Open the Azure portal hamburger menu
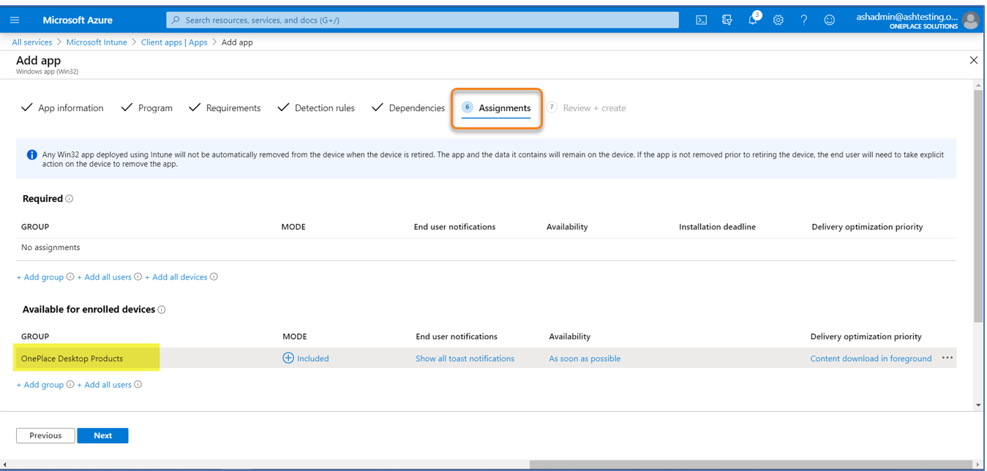Image resolution: width=987 pixels, height=471 pixels. pos(15,20)
